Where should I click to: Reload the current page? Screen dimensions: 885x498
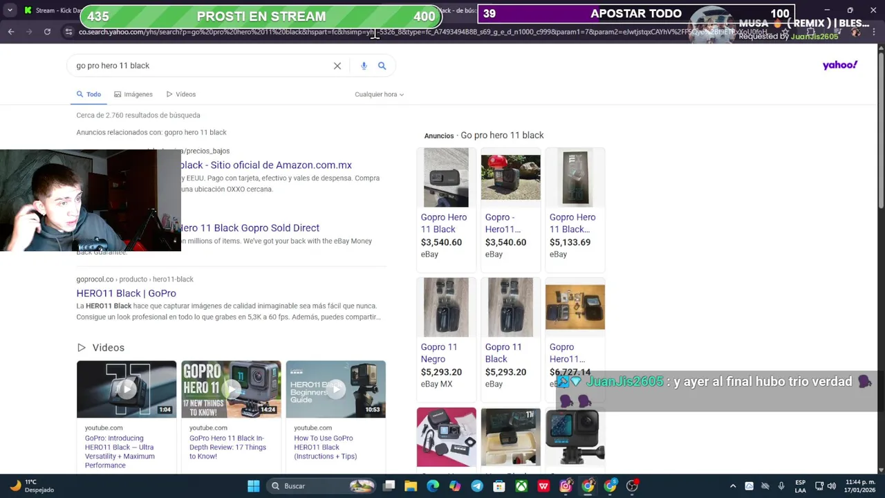click(x=47, y=32)
